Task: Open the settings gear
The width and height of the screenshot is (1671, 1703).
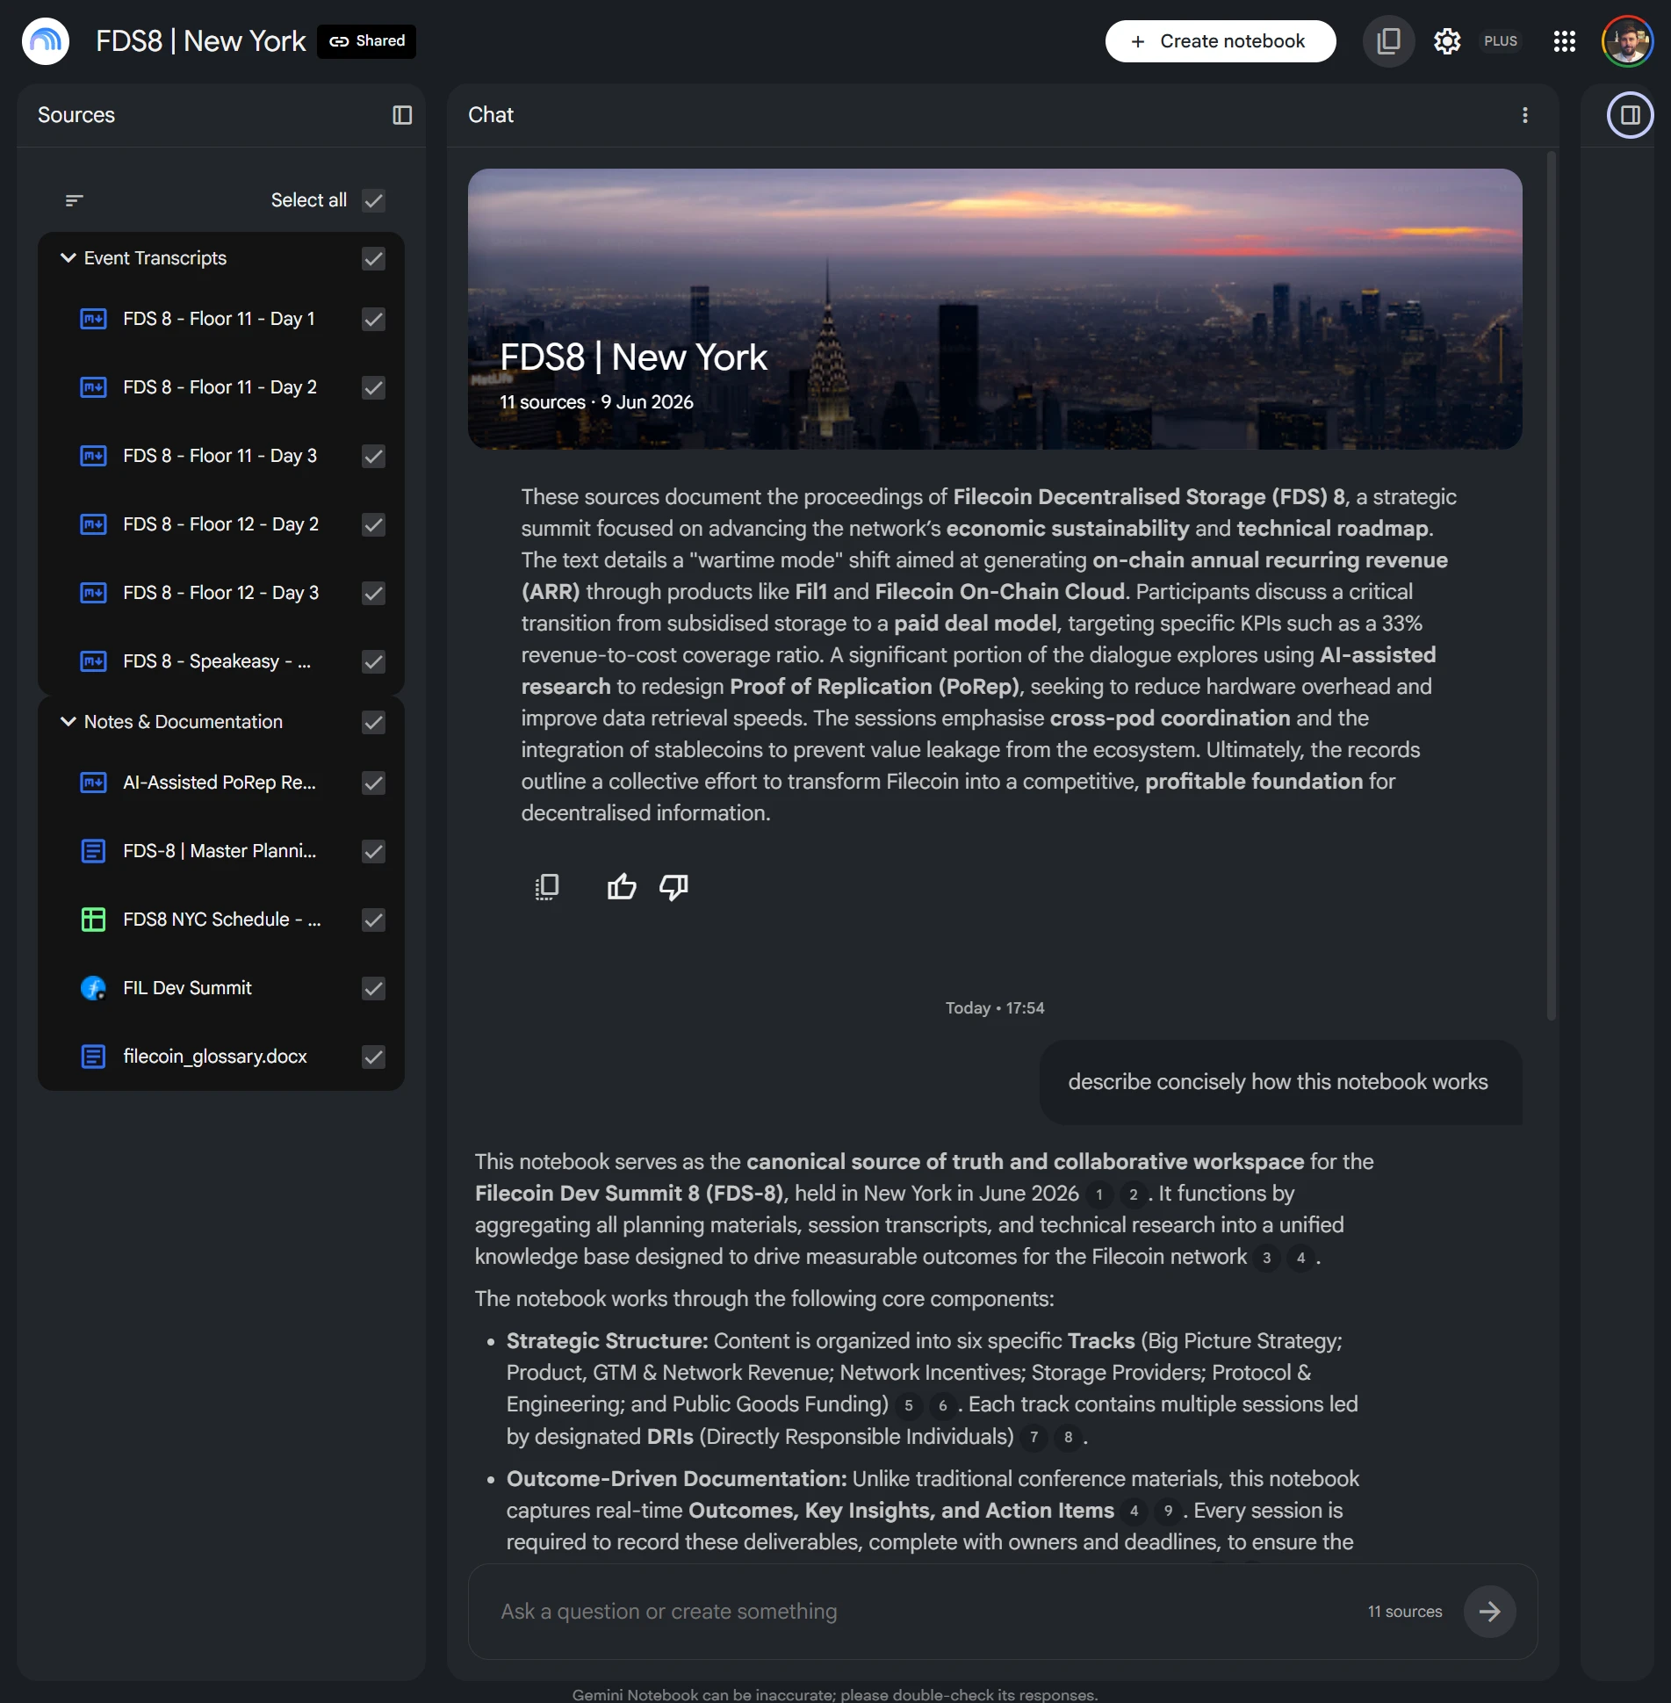Action: [x=1446, y=41]
